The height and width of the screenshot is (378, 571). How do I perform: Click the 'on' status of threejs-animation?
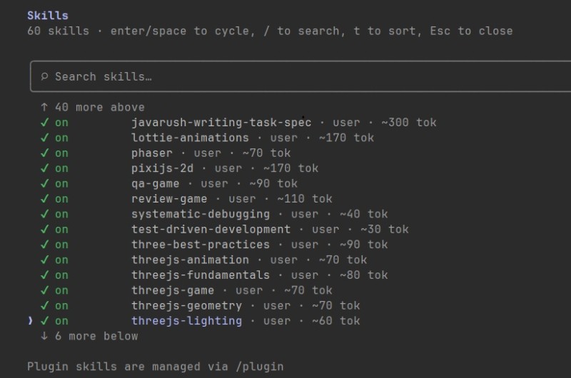click(x=61, y=260)
